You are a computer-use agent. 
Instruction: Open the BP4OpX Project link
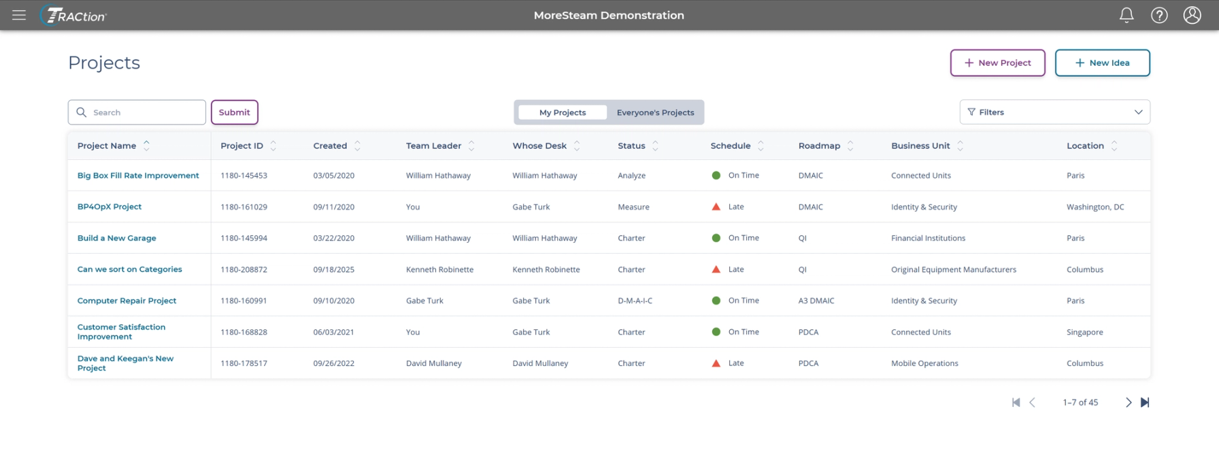[x=110, y=207]
